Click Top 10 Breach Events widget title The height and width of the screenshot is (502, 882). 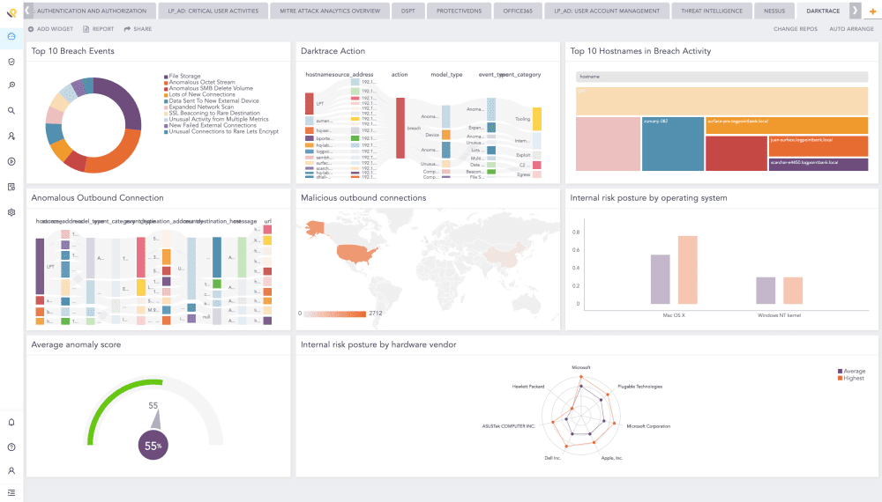coord(72,51)
